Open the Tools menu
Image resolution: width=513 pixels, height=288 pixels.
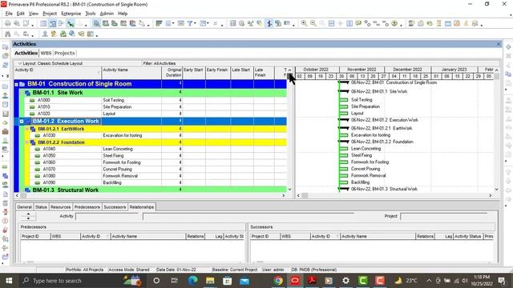click(x=91, y=14)
